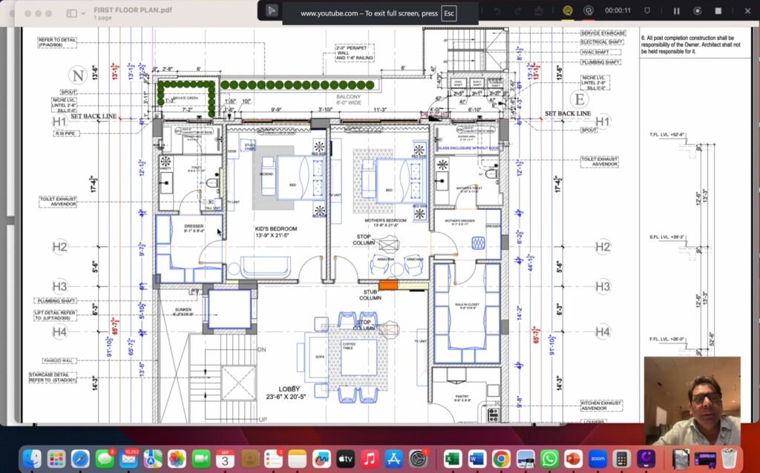
Task: Click the Kid's Bedroom label on the plan
Action: [x=276, y=229]
